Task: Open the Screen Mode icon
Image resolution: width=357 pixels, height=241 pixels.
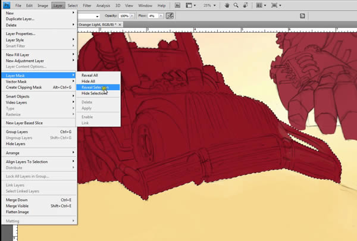Action: 274,5
